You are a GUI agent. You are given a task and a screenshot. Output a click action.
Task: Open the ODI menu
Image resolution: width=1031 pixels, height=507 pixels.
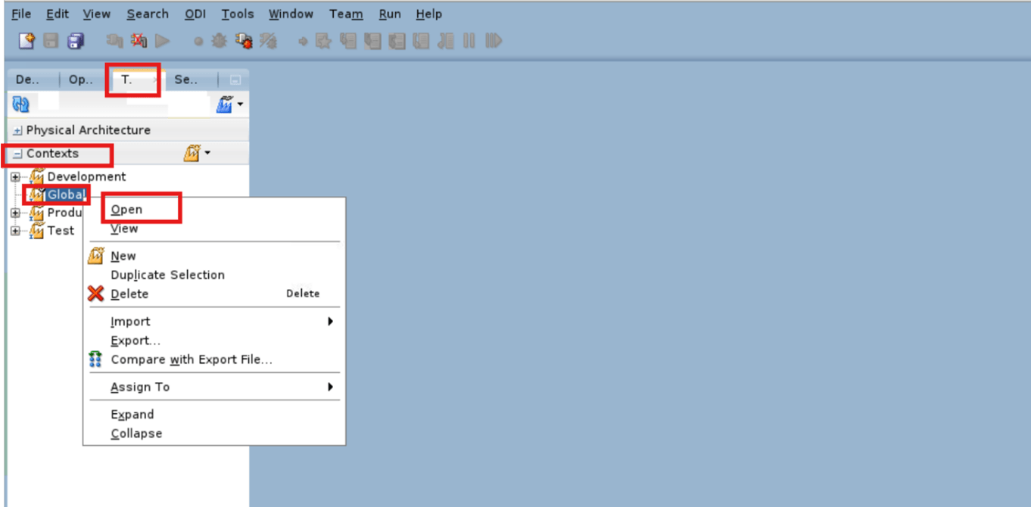195,14
